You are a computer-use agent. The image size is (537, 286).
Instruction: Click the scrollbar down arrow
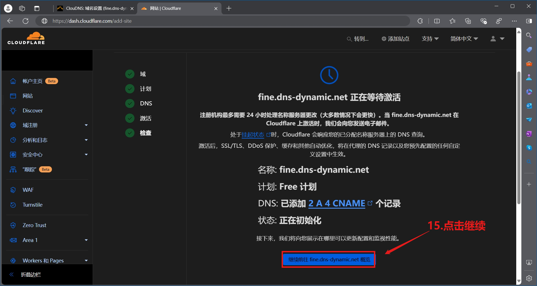(x=519, y=281)
